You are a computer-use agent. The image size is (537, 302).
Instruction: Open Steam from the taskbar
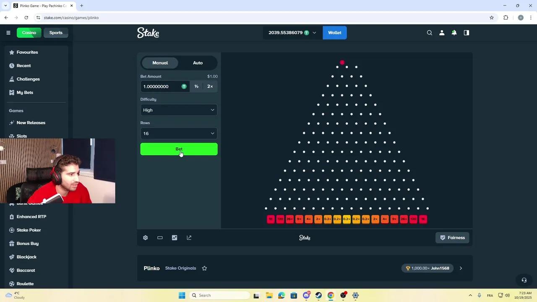(x=319, y=295)
